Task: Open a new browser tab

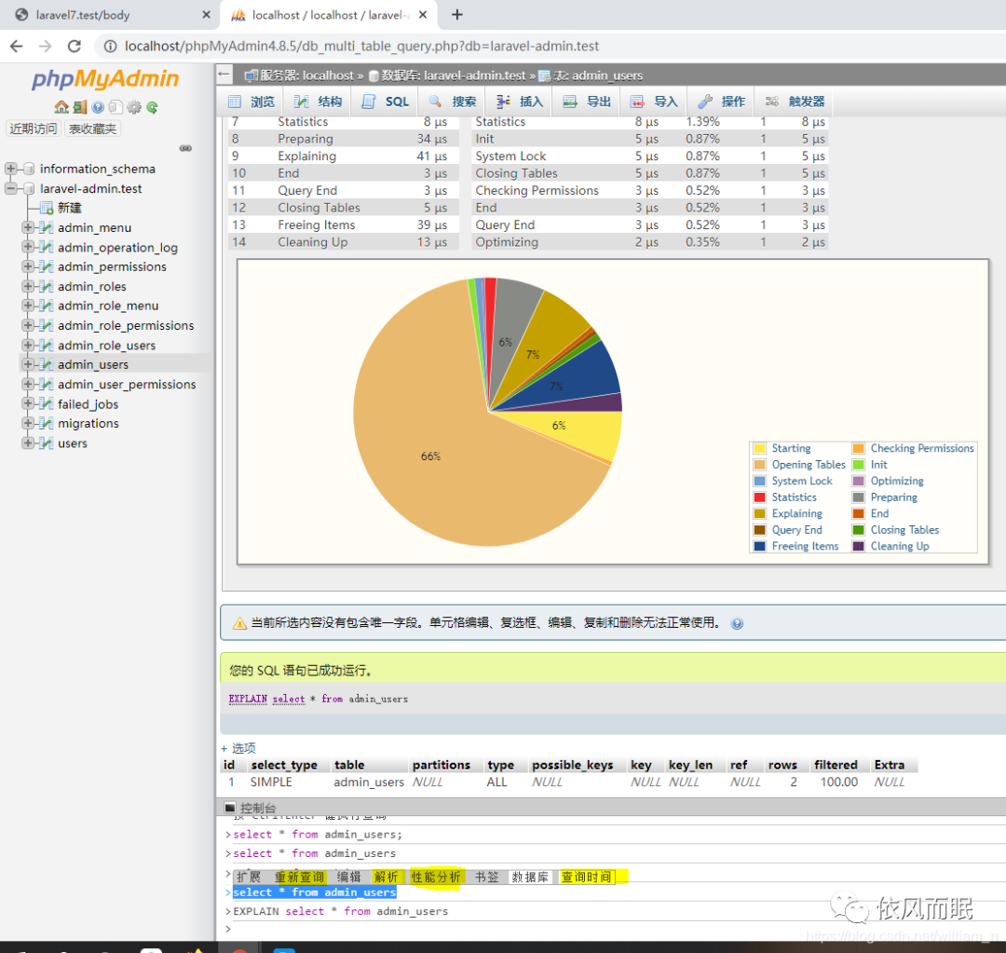Action: [456, 15]
